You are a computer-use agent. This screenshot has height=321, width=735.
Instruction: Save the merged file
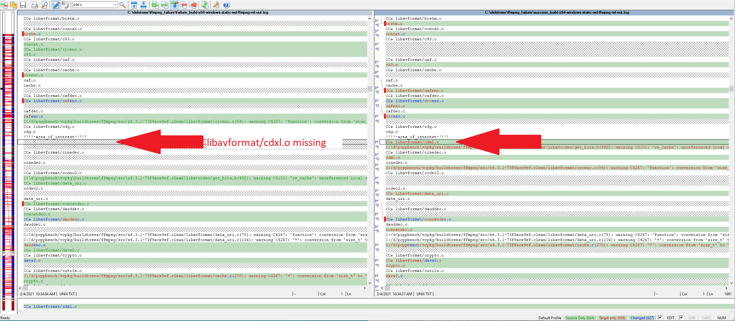(x=23, y=5)
